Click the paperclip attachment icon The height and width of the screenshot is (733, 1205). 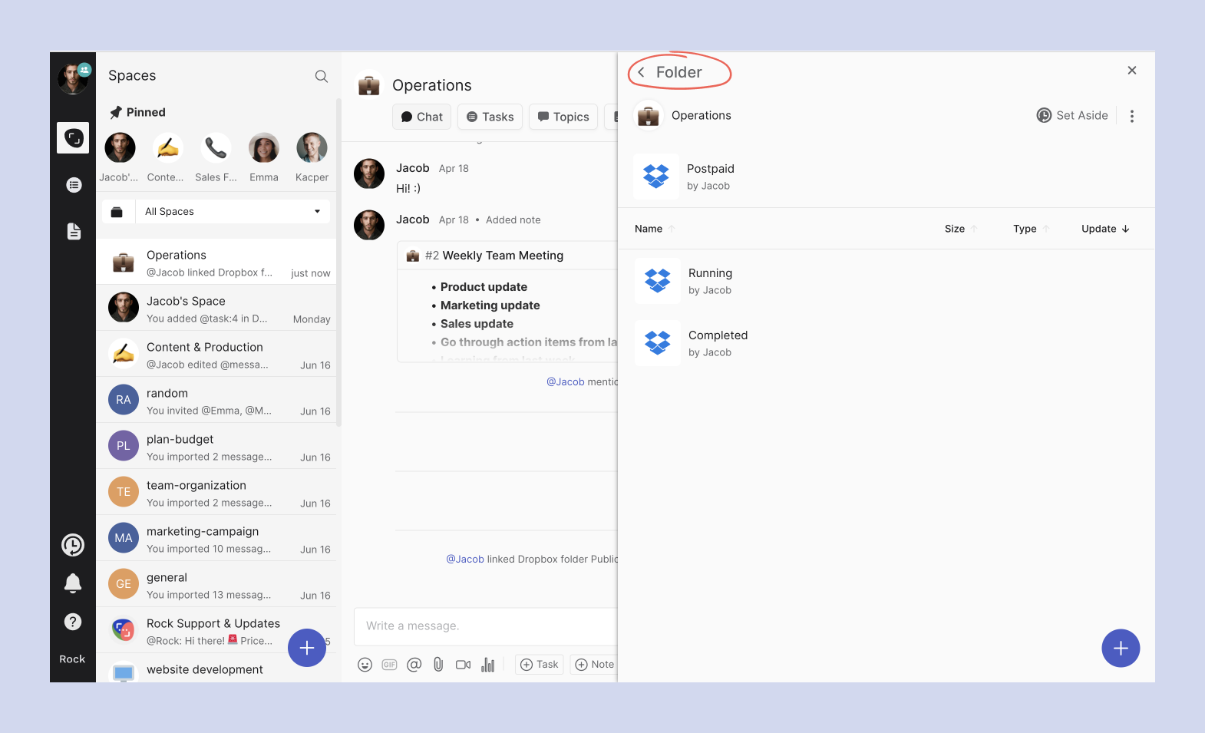(438, 665)
